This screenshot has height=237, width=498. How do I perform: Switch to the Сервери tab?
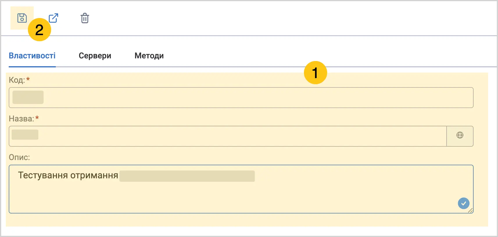coord(95,55)
